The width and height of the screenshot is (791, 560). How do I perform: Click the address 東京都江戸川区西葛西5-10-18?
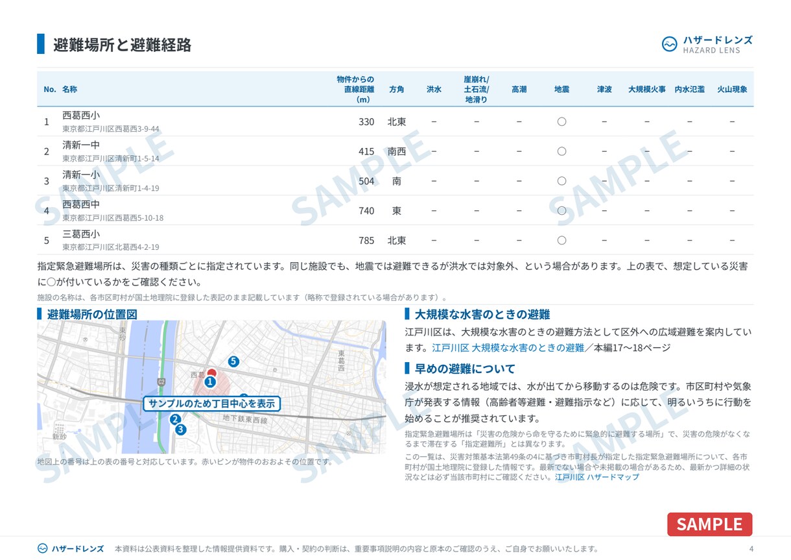click(113, 218)
